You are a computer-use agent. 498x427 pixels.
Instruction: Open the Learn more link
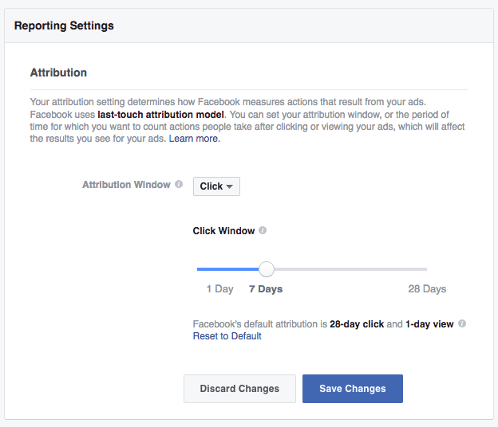pyautogui.click(x=195, y=139)
